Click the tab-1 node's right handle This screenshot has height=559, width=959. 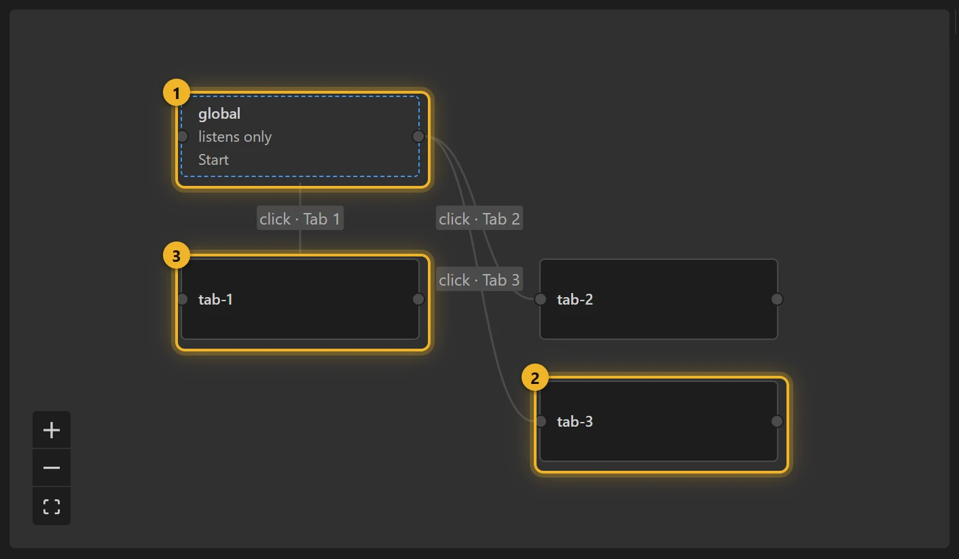418,299
